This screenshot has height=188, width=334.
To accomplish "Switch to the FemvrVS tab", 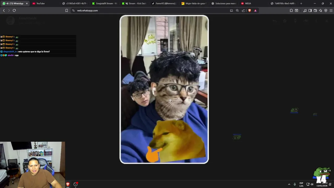I will (164, 3).
